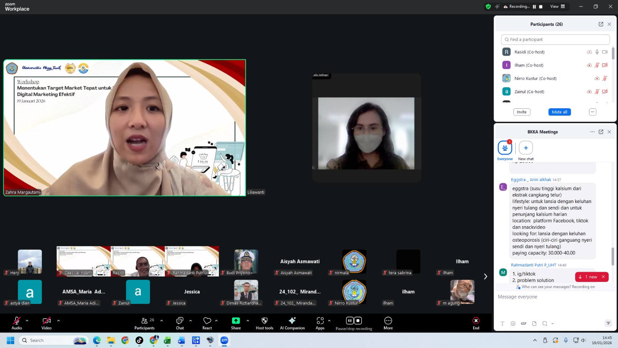Open Host tools shield icon
Image resolution: width=618 pixels, height=348 pixels.
(264, 321)
